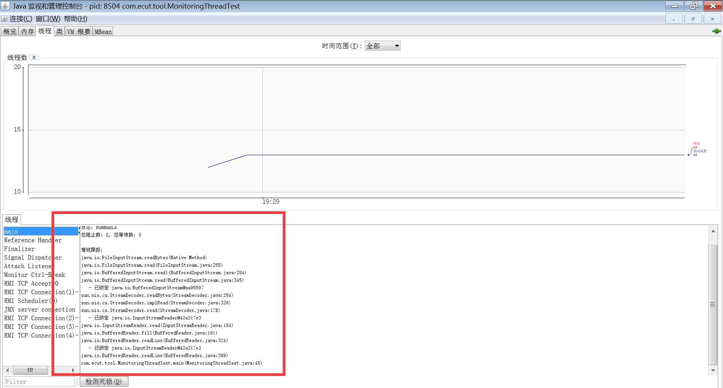Click the StreamDecoder.implRead stack trace line
This screenshot has width=723, height=388.
click(x=156, y=303)
